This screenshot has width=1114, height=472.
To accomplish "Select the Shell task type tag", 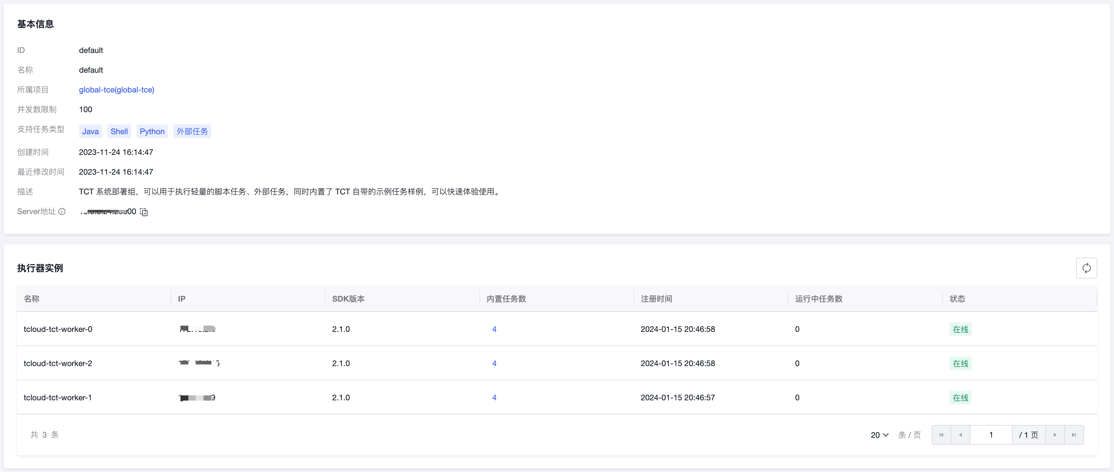I will (119, 131).
